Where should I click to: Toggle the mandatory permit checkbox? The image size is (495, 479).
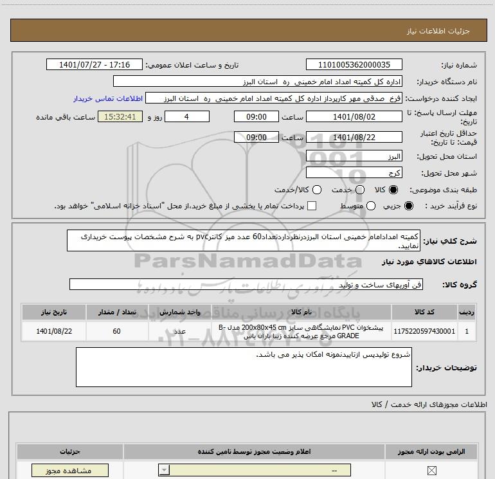tap(431, 471)
